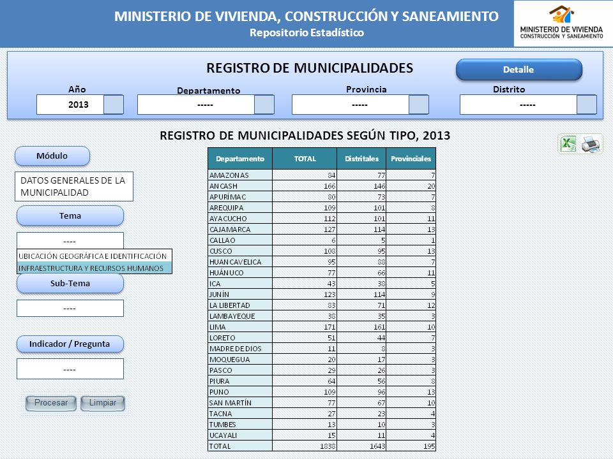
Task: Select the JUNÍN row label
Action: pos(240,295)
